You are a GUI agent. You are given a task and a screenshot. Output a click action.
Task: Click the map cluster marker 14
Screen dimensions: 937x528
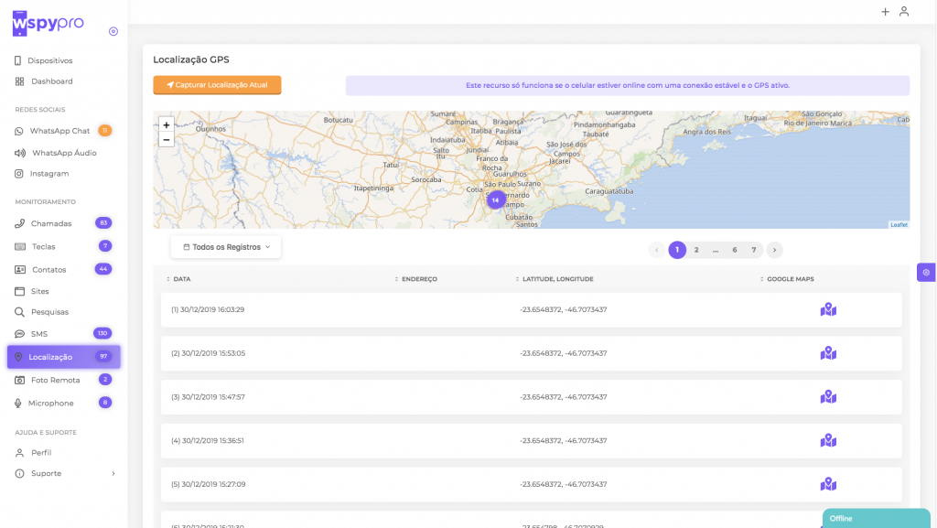pos(495,200)
